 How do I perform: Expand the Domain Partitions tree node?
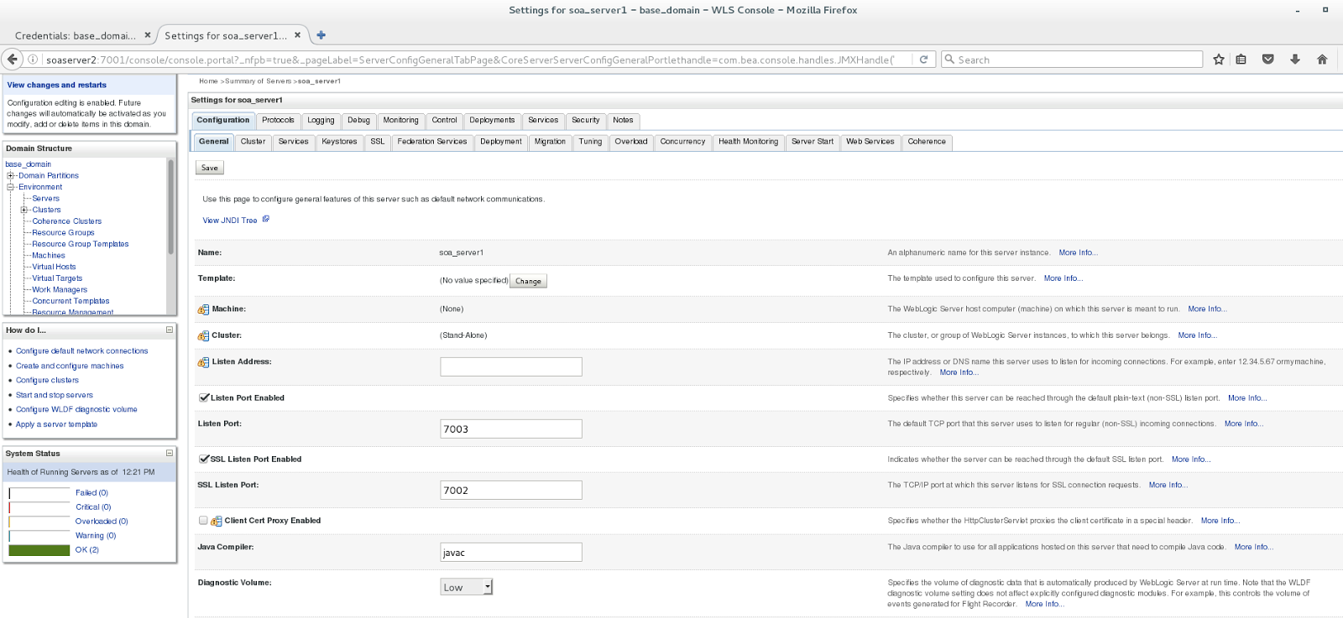pyautogui.click(x=11, y=175)
